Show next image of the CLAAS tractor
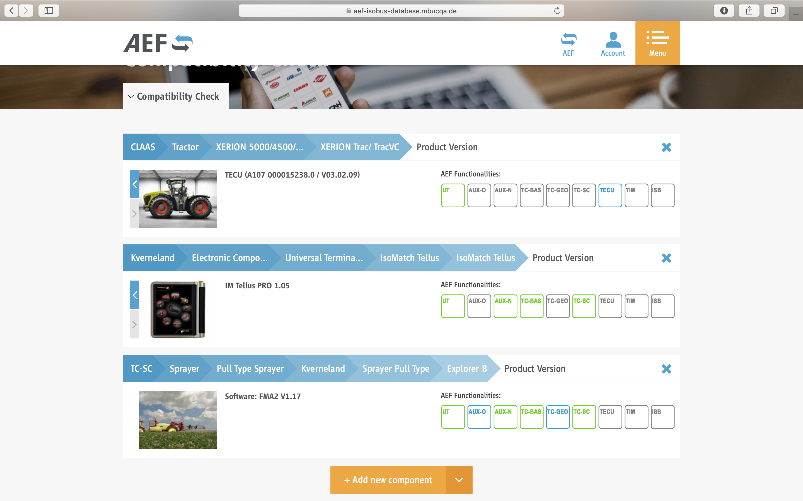Image resolution: width=803 pixels, height=501 pixels. pos(134,213)
